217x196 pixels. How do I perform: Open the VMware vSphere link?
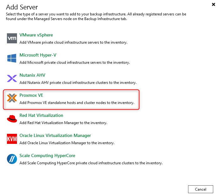point(36,35)
